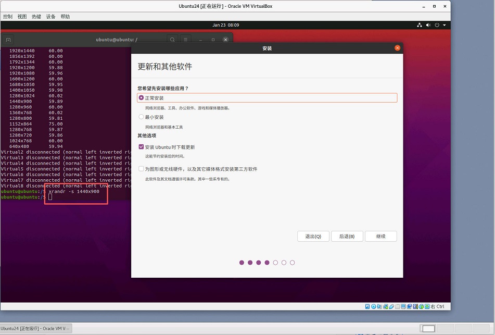495x335 pixels.
Task: Open the 设备 menu
Action: coord(50,16)
